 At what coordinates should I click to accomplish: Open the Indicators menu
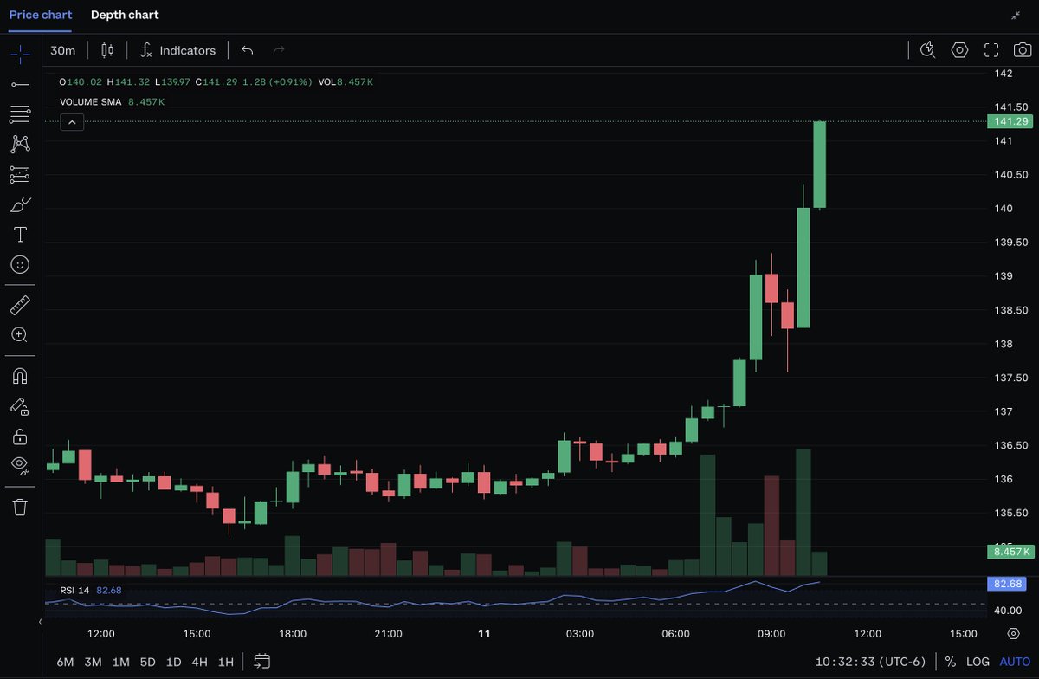click(177, 50)
